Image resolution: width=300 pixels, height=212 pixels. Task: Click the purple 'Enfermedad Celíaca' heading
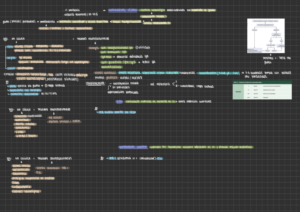[123, 10]
